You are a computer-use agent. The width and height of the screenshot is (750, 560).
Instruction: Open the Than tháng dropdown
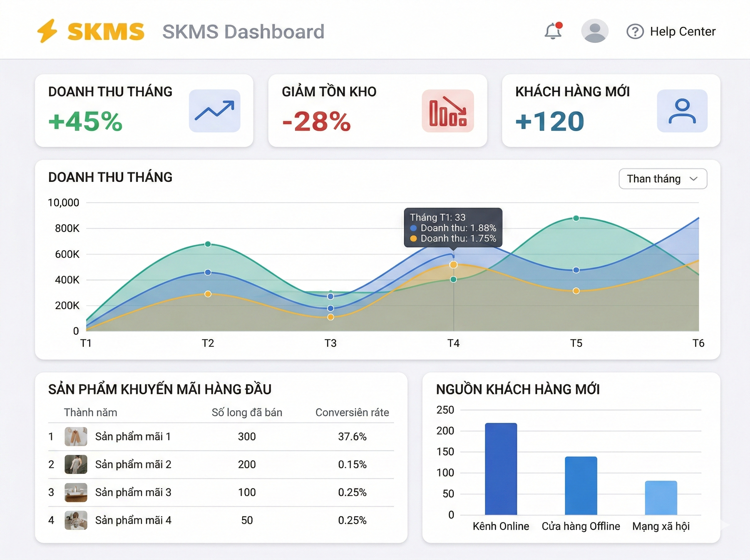point(663,179)
